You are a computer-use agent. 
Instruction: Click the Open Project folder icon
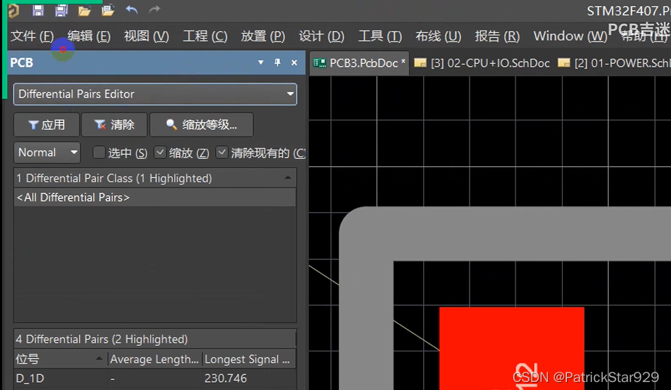[x=108, y=10]
